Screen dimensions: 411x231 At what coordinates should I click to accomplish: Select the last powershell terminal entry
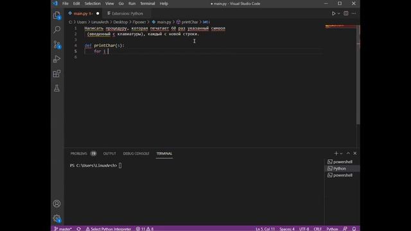pos(342,175)
